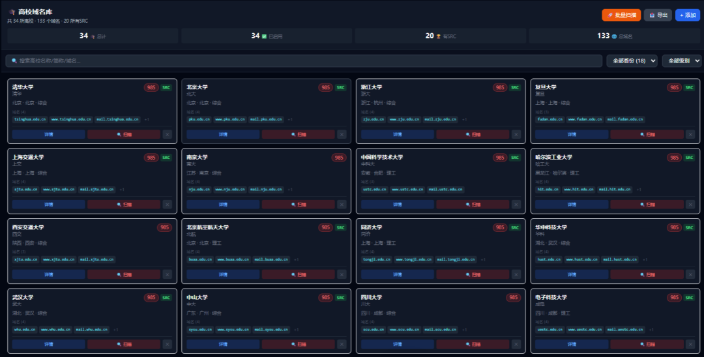Scan 电子科技大学 with 扫描 button
The width and height of the screenshot is (704, 357).
647,344
